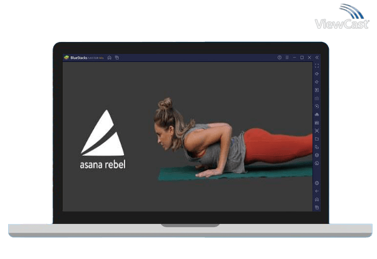The image size is (377, 259).
Task: Click the Android Home icon at sidebar bottom
Action: pyautogui.click(x=317, y=200)
